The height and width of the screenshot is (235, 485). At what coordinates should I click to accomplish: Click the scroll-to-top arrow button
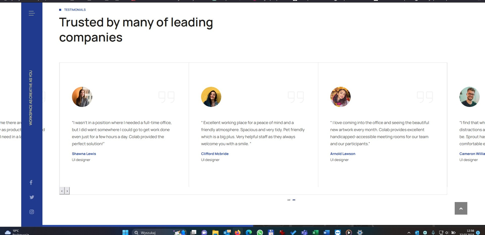461,208
